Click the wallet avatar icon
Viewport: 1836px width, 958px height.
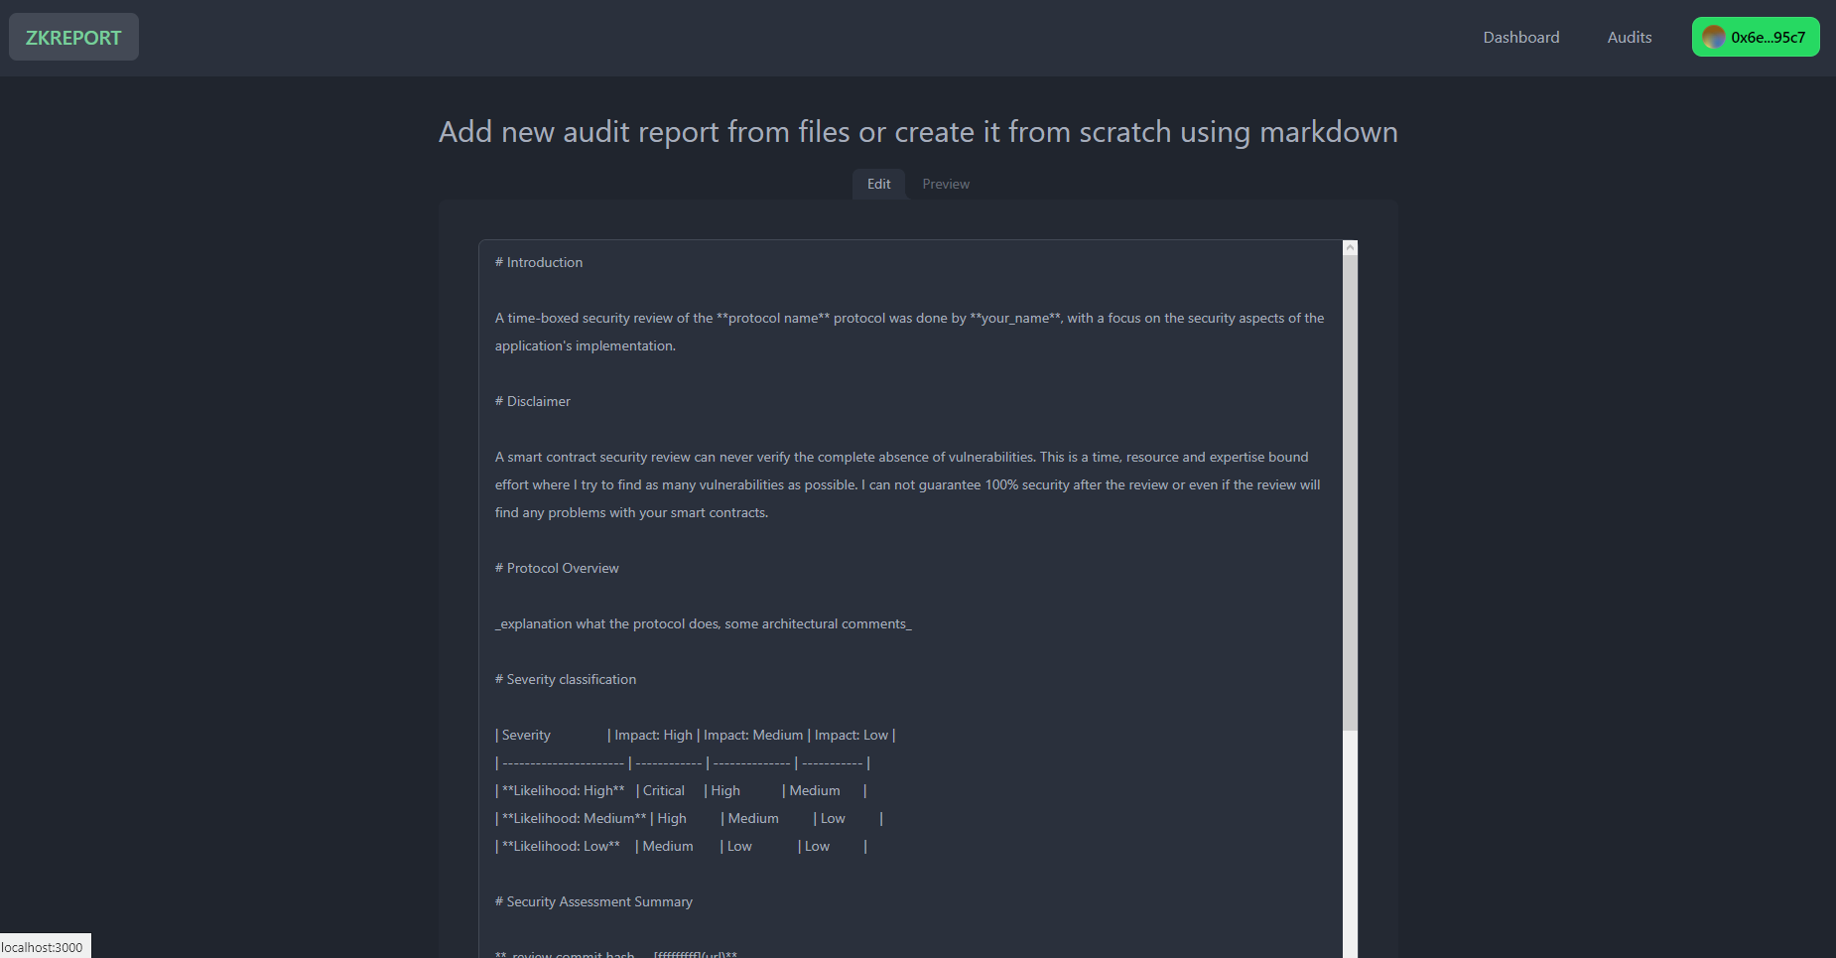tap(1714, 37)
